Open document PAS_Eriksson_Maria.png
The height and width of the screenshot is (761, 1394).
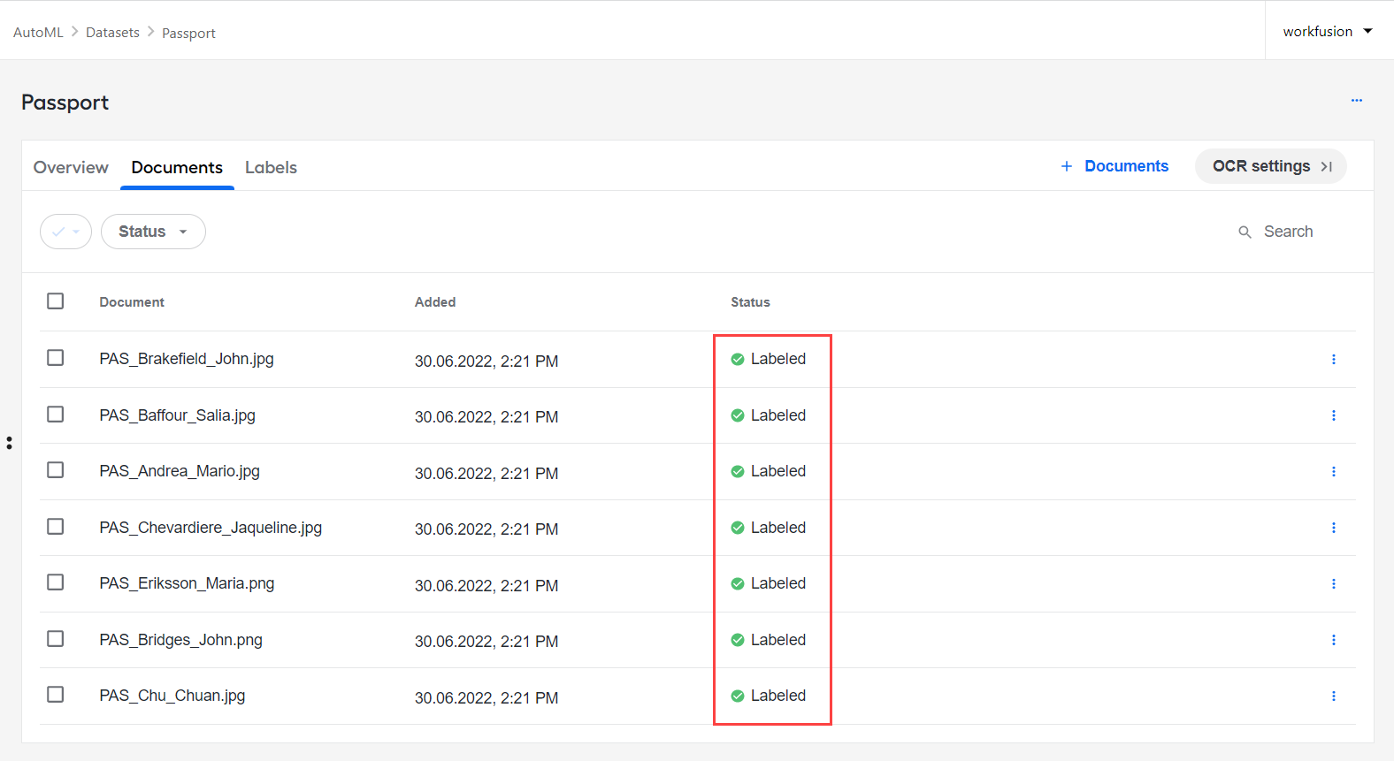pos(187,583)
